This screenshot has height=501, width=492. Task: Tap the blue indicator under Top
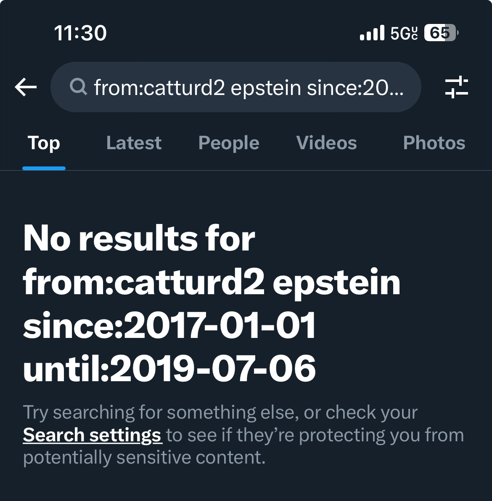(44, 169)
